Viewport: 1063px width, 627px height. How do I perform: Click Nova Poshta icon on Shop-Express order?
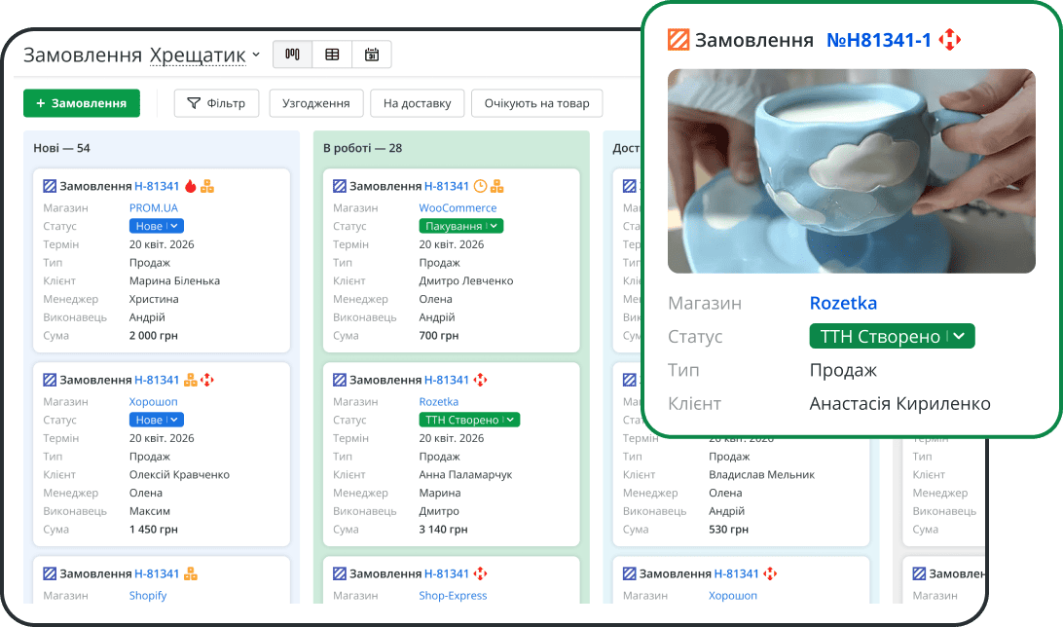click(x=480, y=573)
